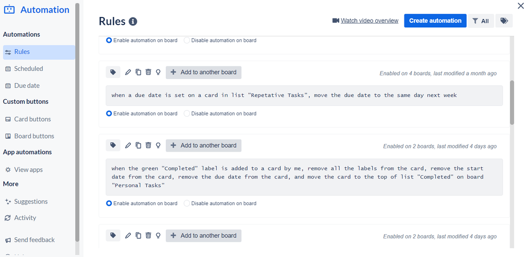Click the Repetative Tasks rule description text box
Screen dimensions: 529x257
304,95
